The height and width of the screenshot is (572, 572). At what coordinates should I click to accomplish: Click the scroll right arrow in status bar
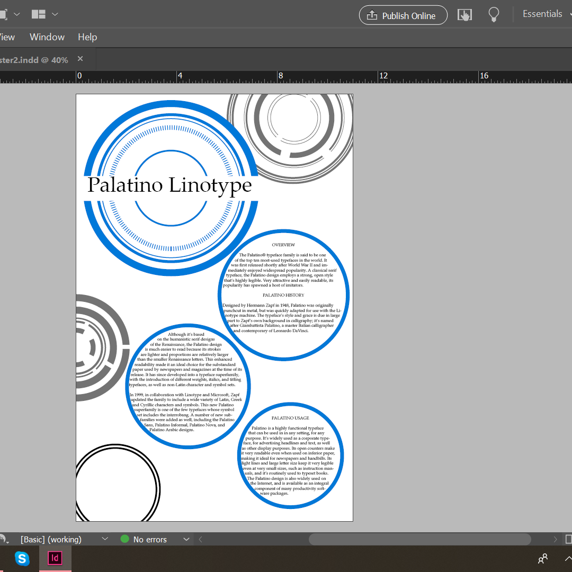pyautogui.click(x=555, y=539)
